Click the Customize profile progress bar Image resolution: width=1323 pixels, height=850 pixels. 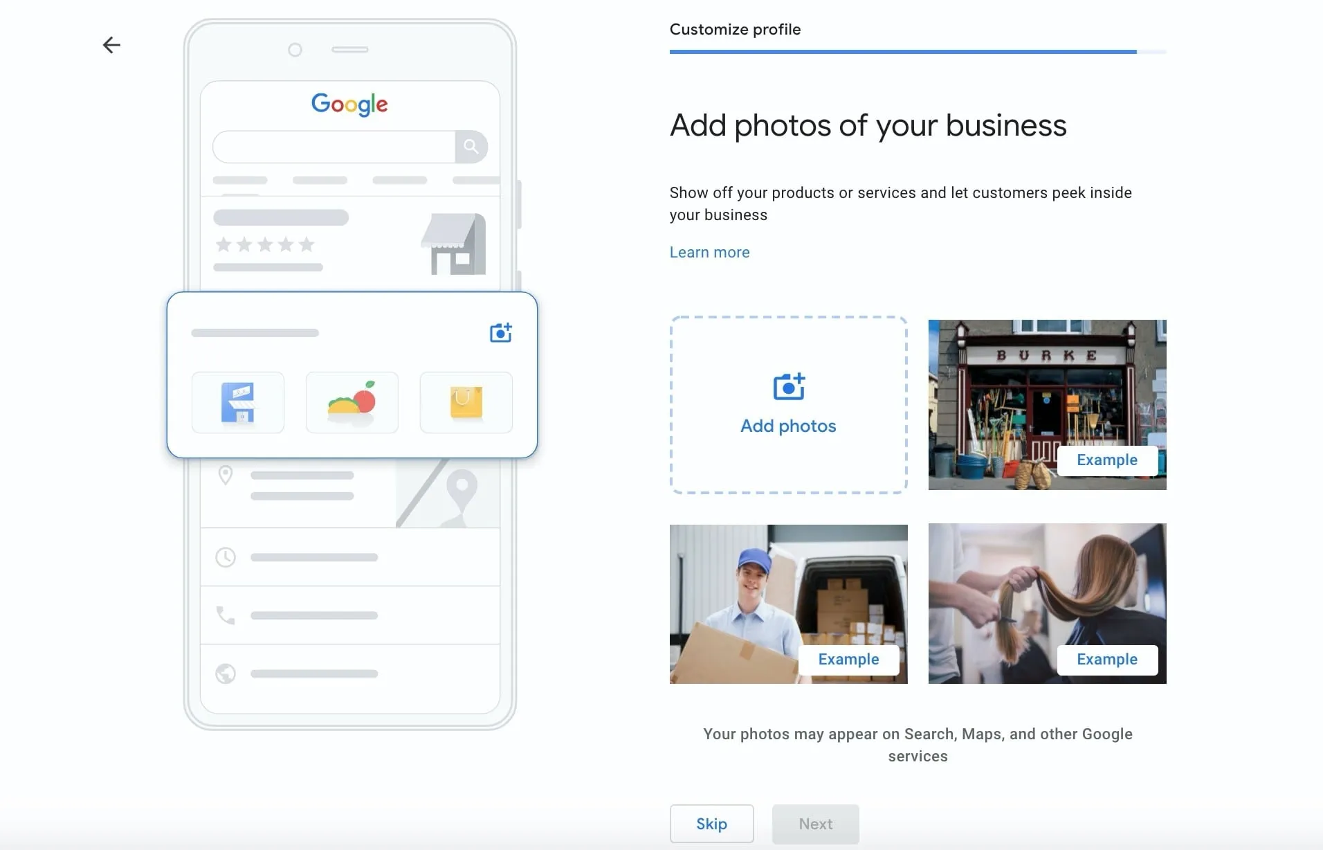918,52
